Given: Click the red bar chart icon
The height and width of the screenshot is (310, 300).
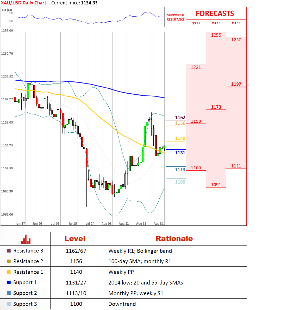Looking at the screenshot, I should pyautogui.click(x=26, y=239).
